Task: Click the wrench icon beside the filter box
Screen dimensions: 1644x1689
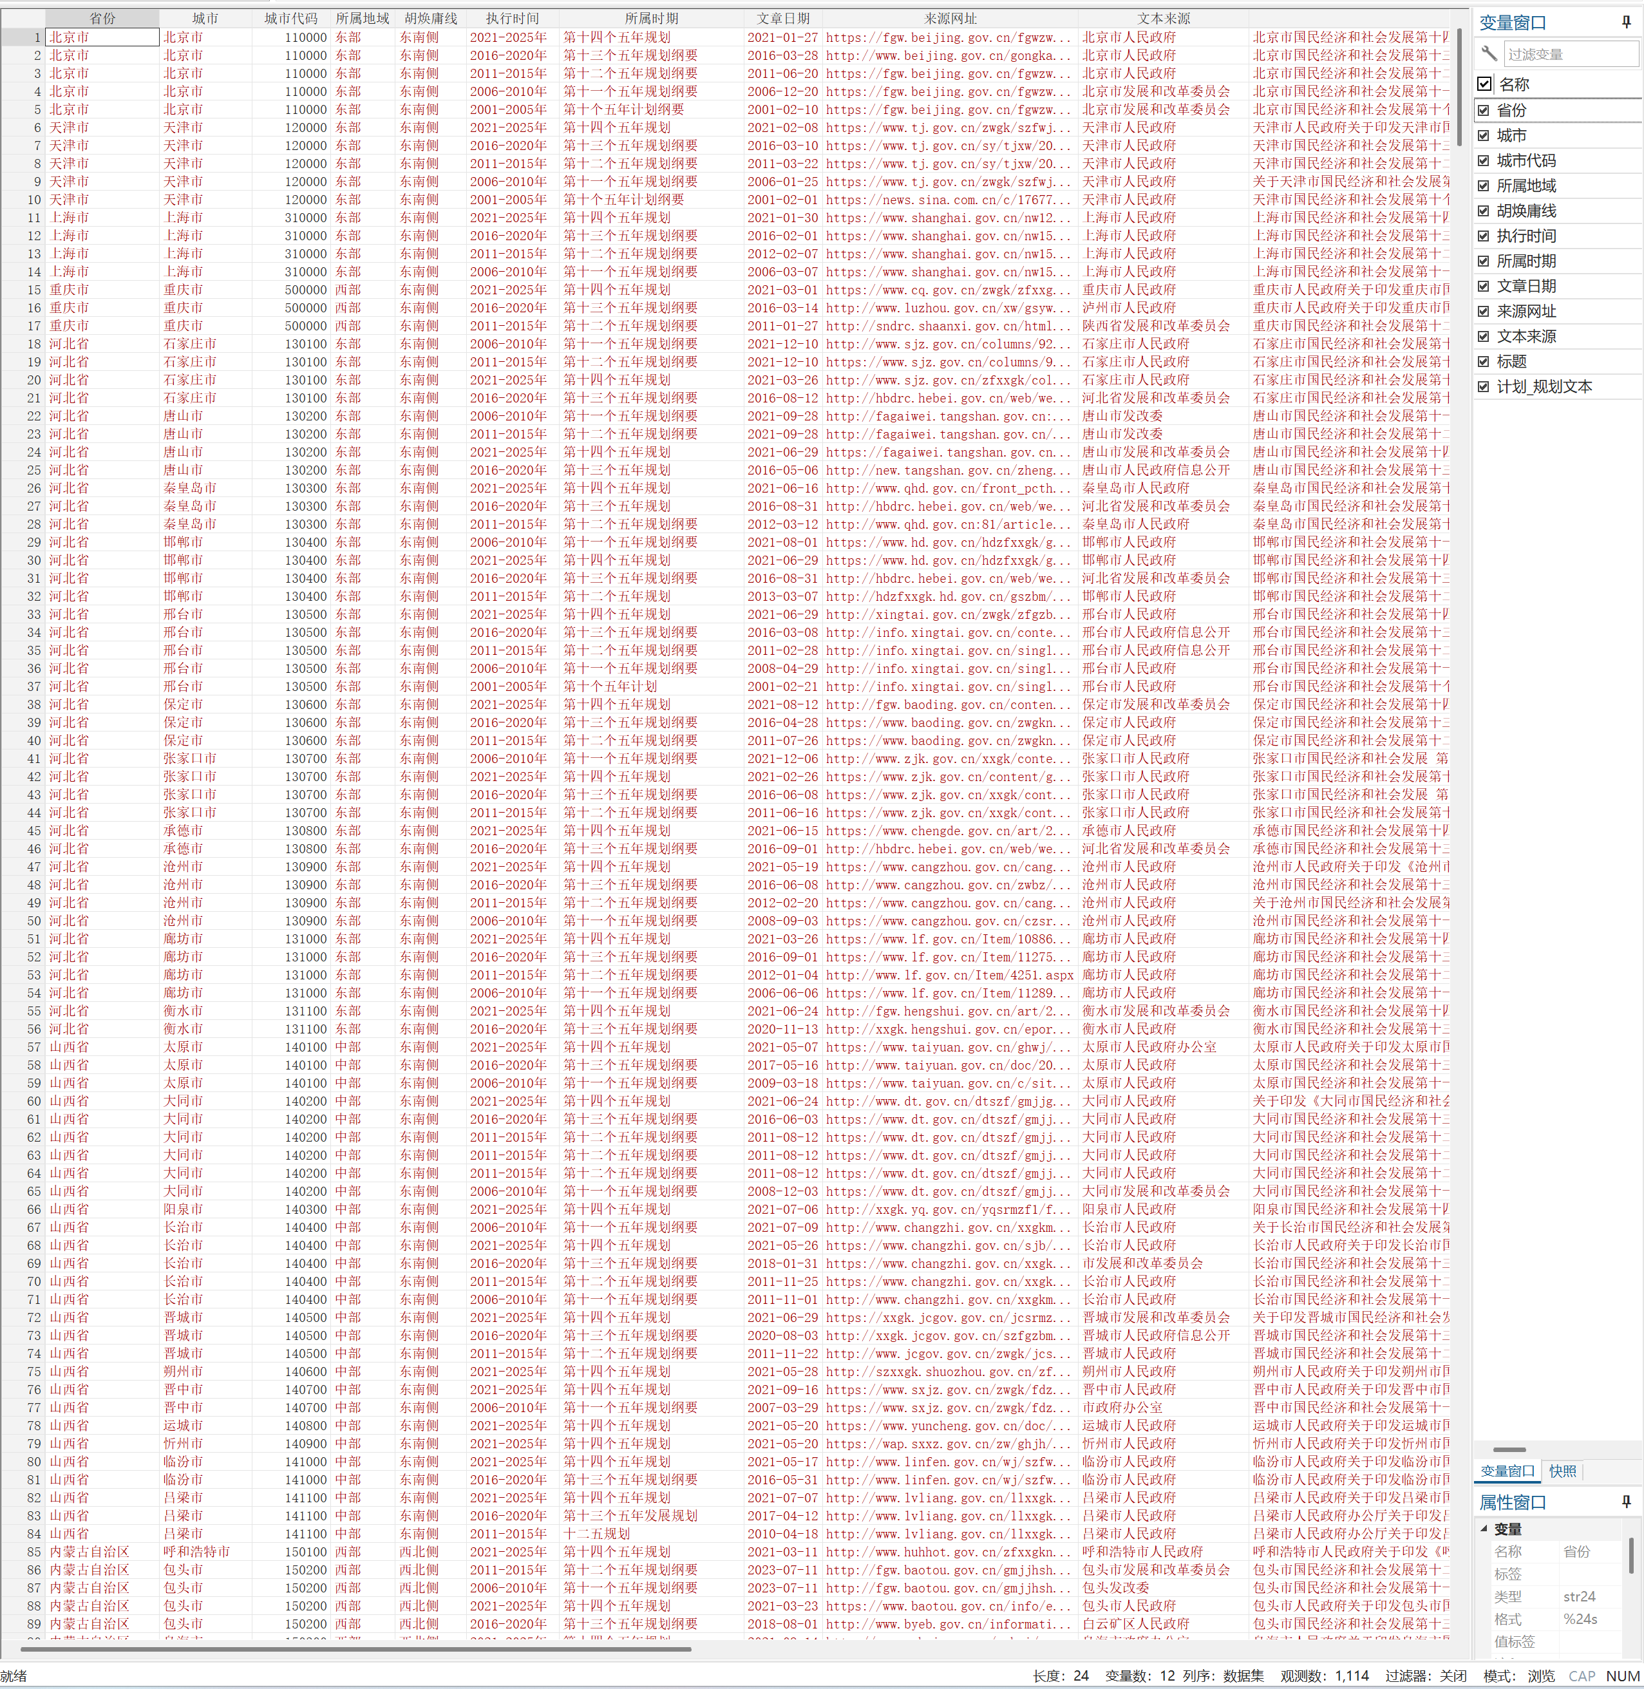Action: click(x=1489, y=53)
